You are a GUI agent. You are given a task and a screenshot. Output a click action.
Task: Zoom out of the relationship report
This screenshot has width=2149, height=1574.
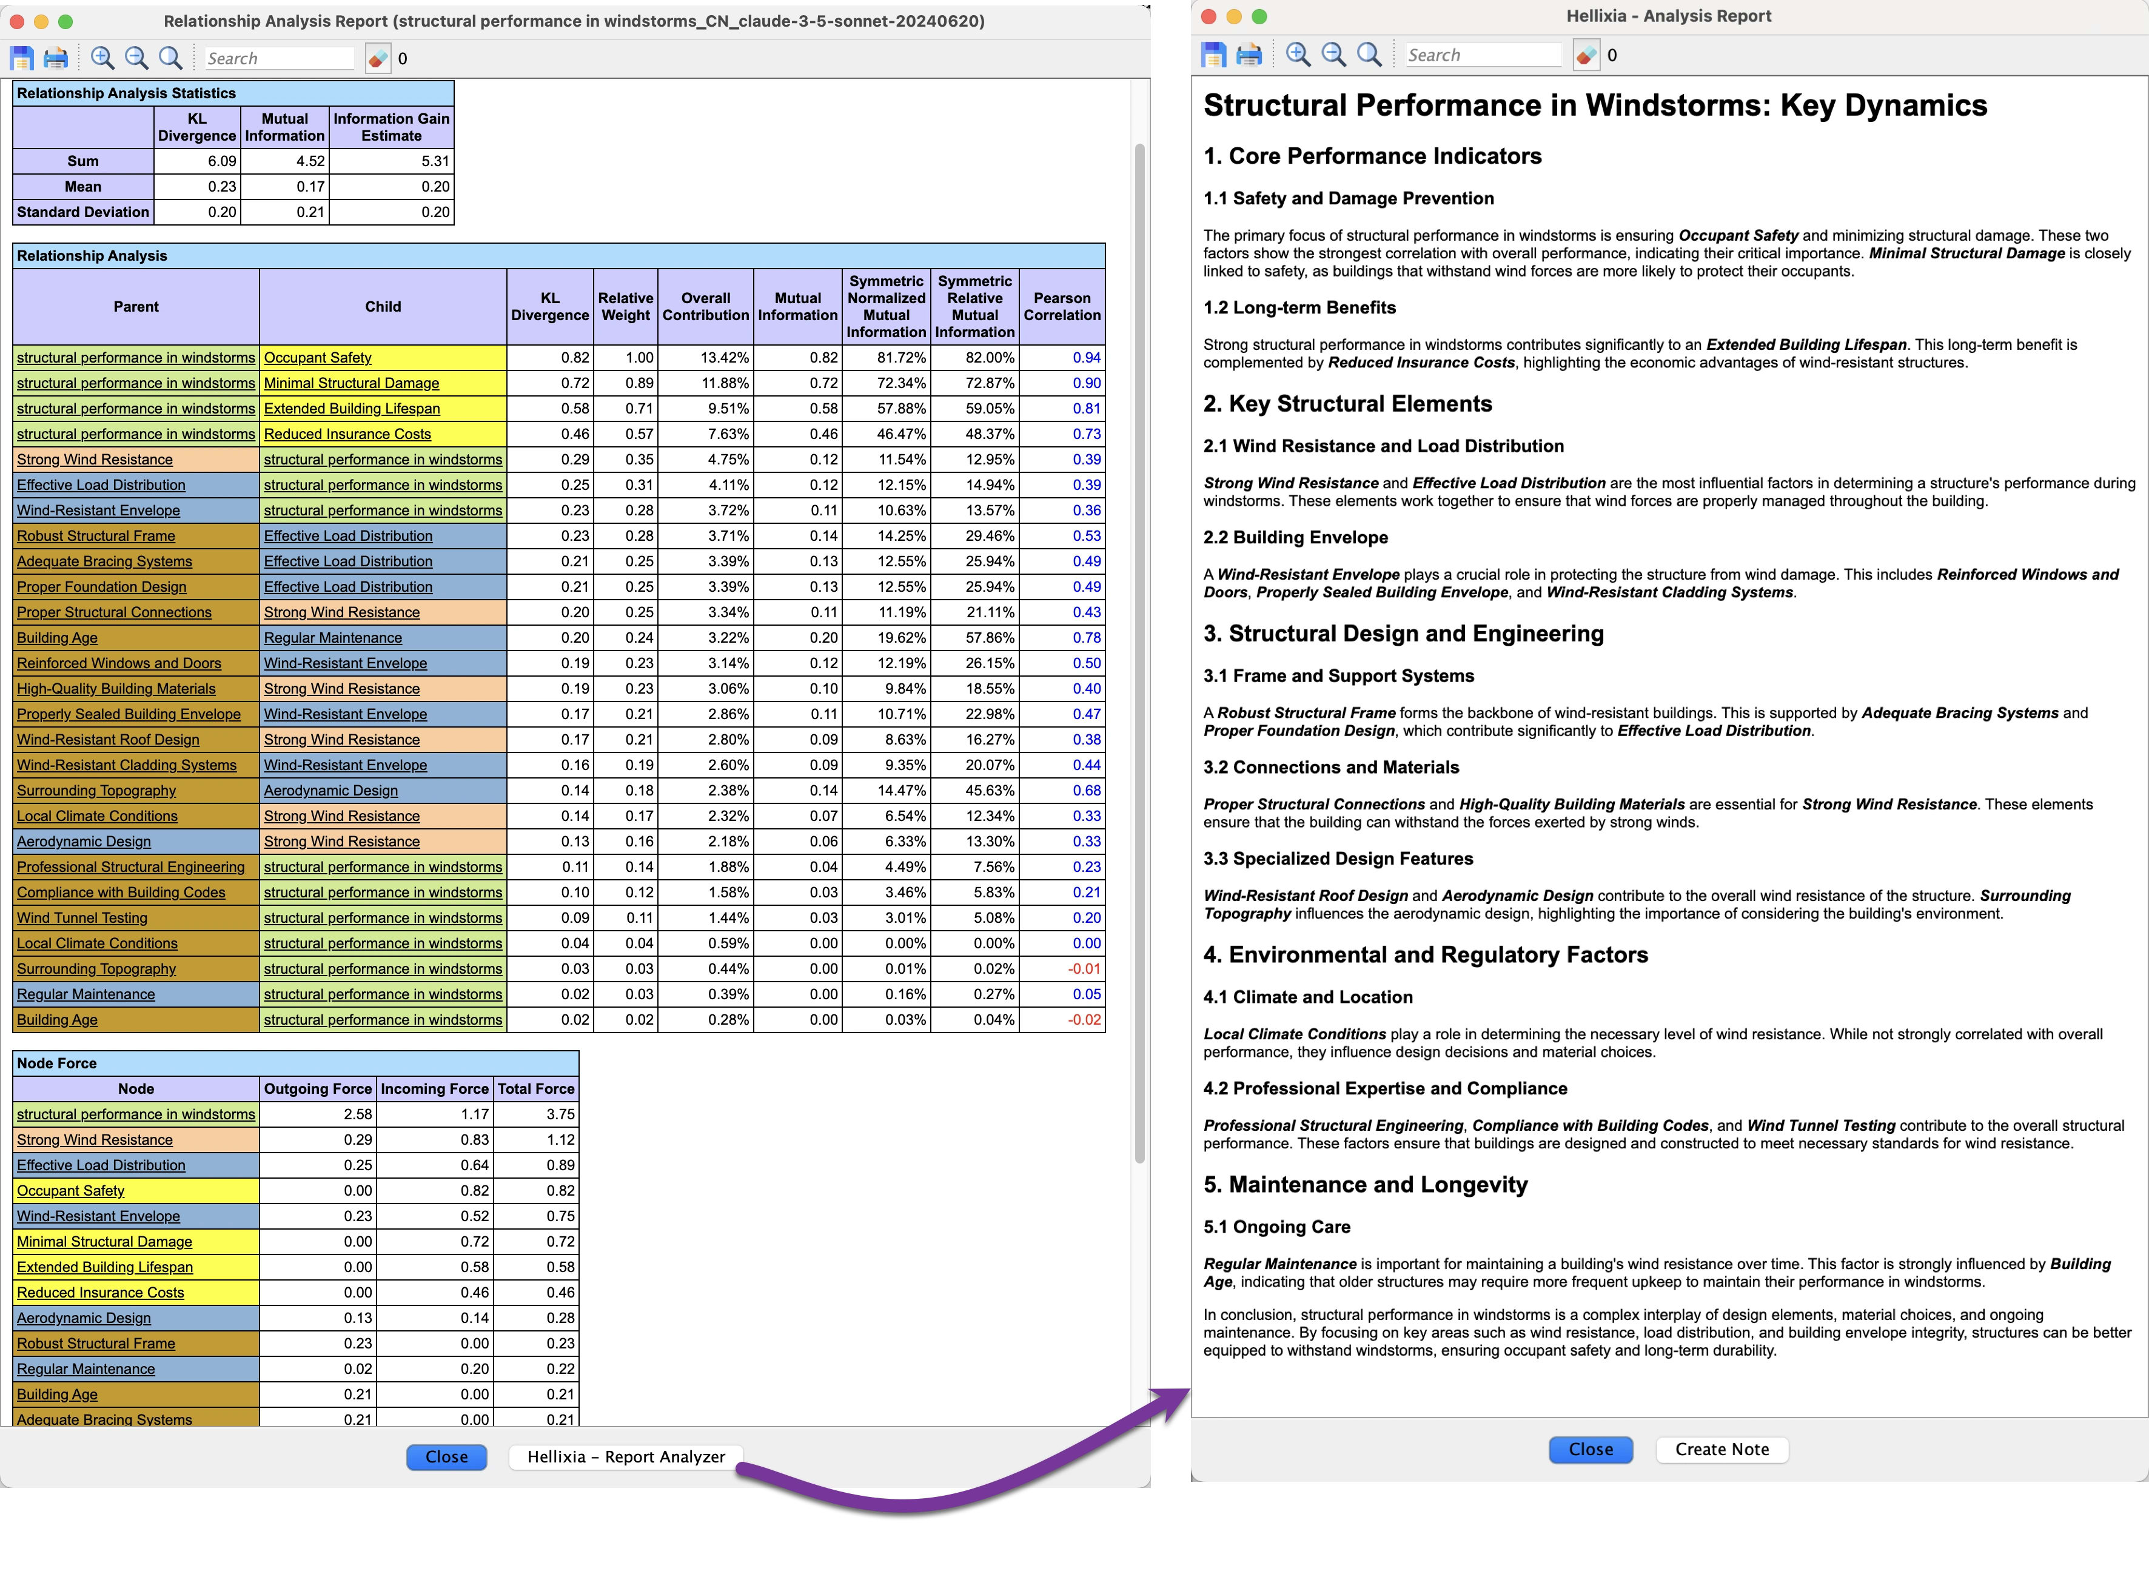coord(136,57)
